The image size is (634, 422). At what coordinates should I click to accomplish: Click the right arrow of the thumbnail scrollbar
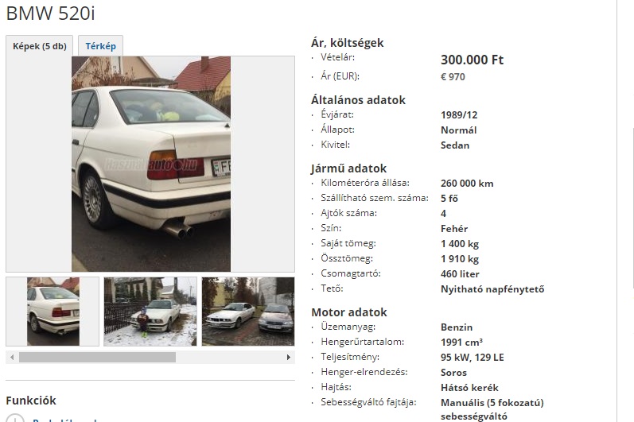pyautogui.click(x=288, y=358)
